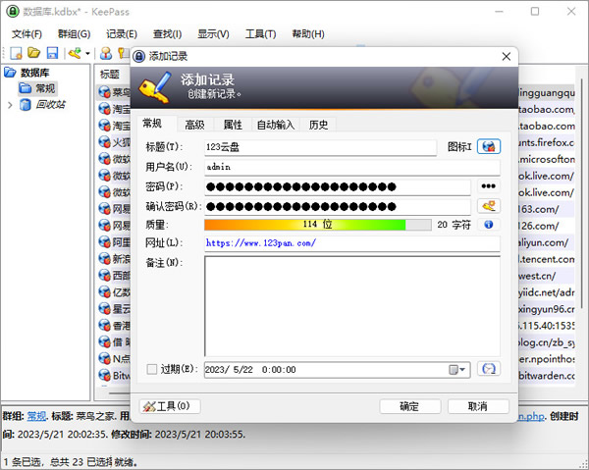
Task: Click the Save database floppy icon
Action: pos(52,53)
